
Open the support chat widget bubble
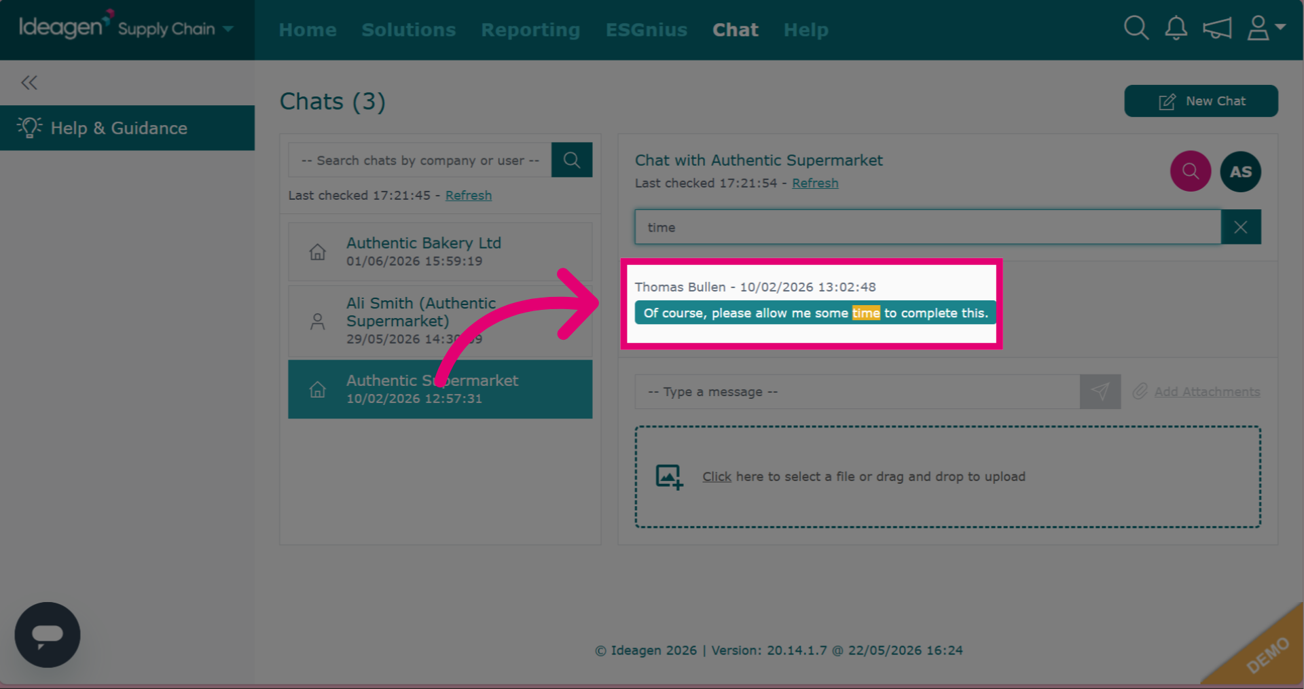pos(48,635)
